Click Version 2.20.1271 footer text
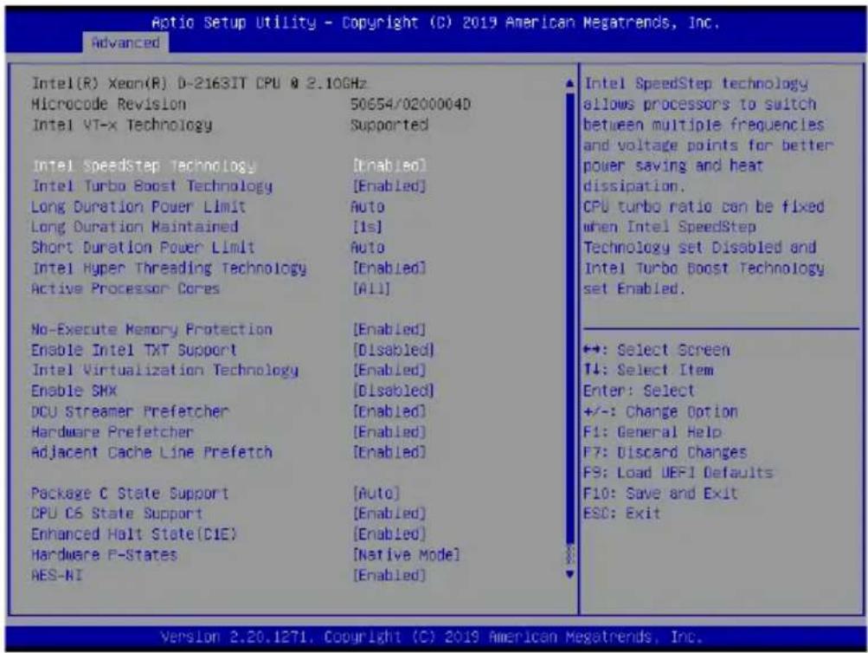Image resolution: width=868 pixels, height=653 pixels. [431, 637]
